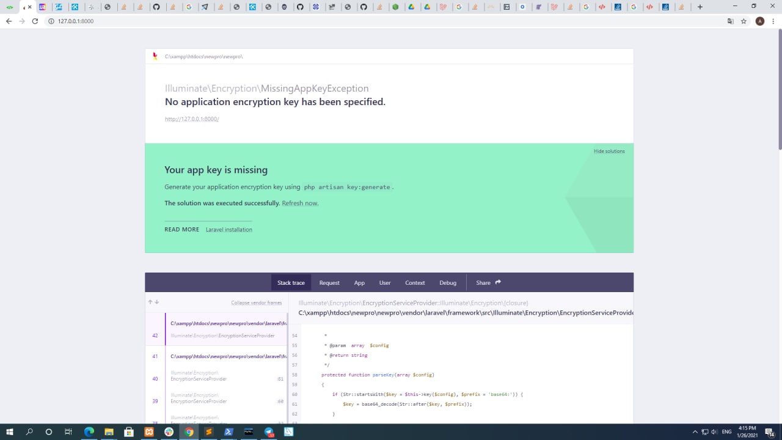Switch to the Request tab

click(x=329, y=282)
